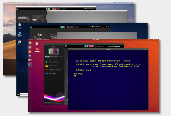The height and width of the screenshot is (116, 171).
Task: Click Actividades in the Ubuntu top bar
Action: pyautogui.click(x=31, y=40)
